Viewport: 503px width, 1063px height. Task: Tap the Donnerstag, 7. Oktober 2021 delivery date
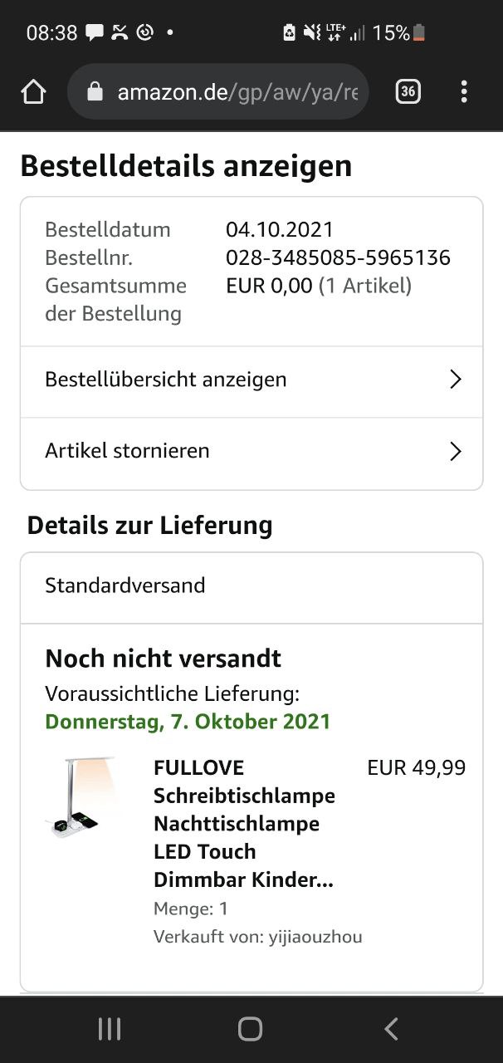coord(188,721)
